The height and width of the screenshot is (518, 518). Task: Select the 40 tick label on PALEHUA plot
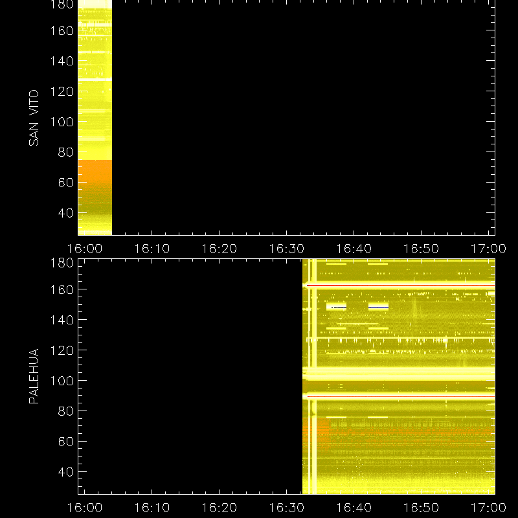tap(65, 472)
